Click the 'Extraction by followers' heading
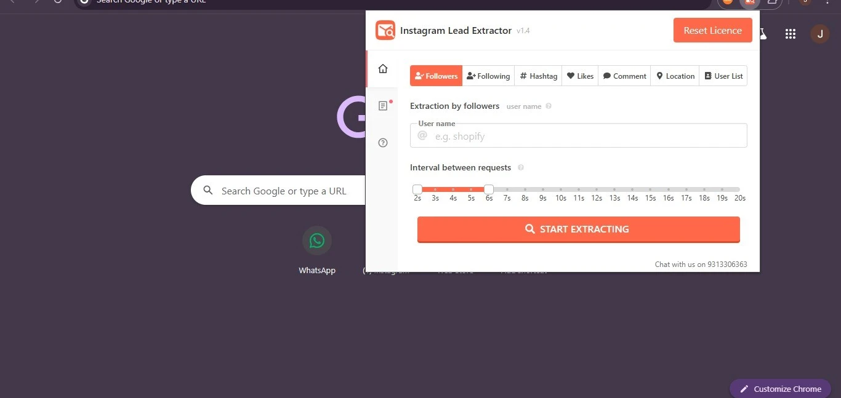 coord(454,106)
